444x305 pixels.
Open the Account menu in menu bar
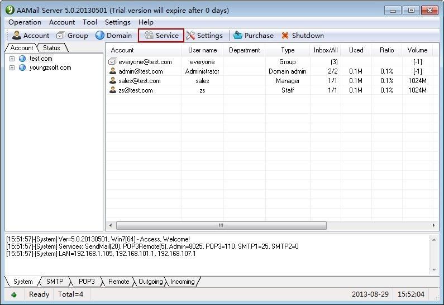point(62,22)
